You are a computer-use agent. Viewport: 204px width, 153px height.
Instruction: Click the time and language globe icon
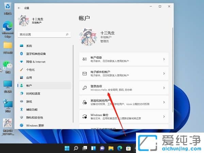pos(22,93)
